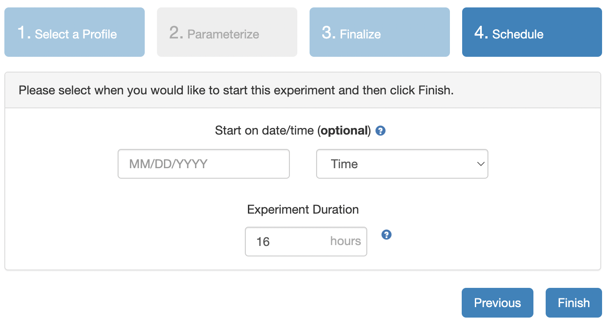Click the 'Experiment Duration' label
Screen dimensions: 613x325
tap(303, 210)
